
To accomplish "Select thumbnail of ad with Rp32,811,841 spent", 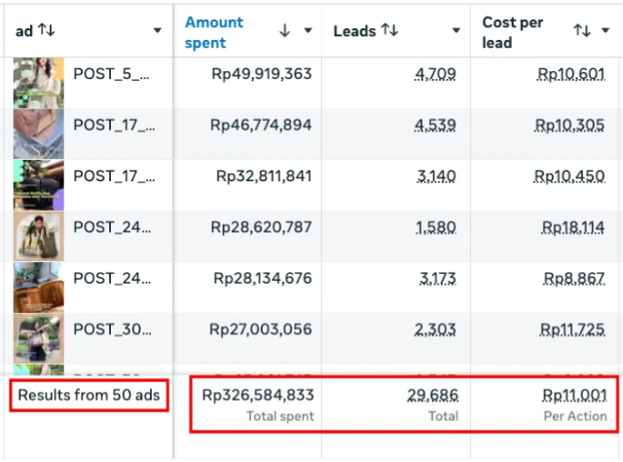I will click(x=38, y=185).
